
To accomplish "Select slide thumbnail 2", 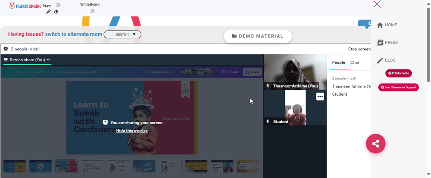I will (x=41, y=166).
